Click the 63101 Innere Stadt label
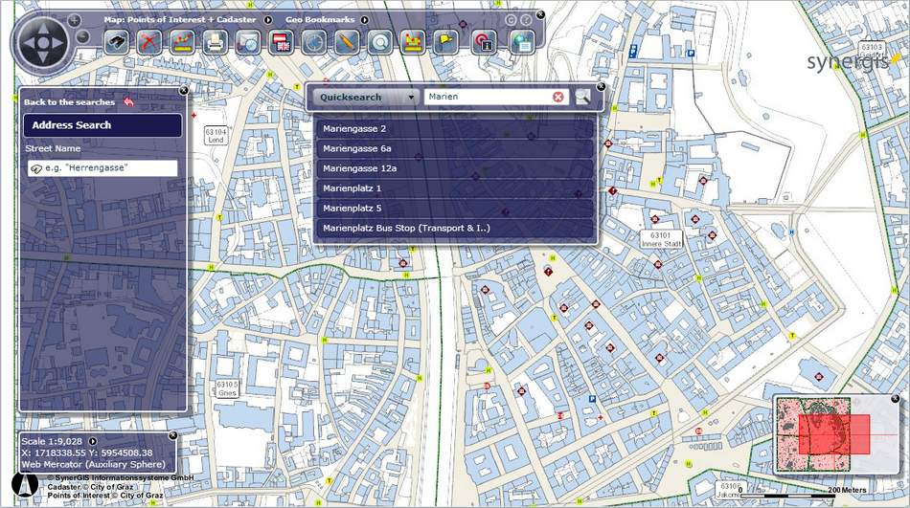This screenshot has width=910, height=508. coord(661,239)
